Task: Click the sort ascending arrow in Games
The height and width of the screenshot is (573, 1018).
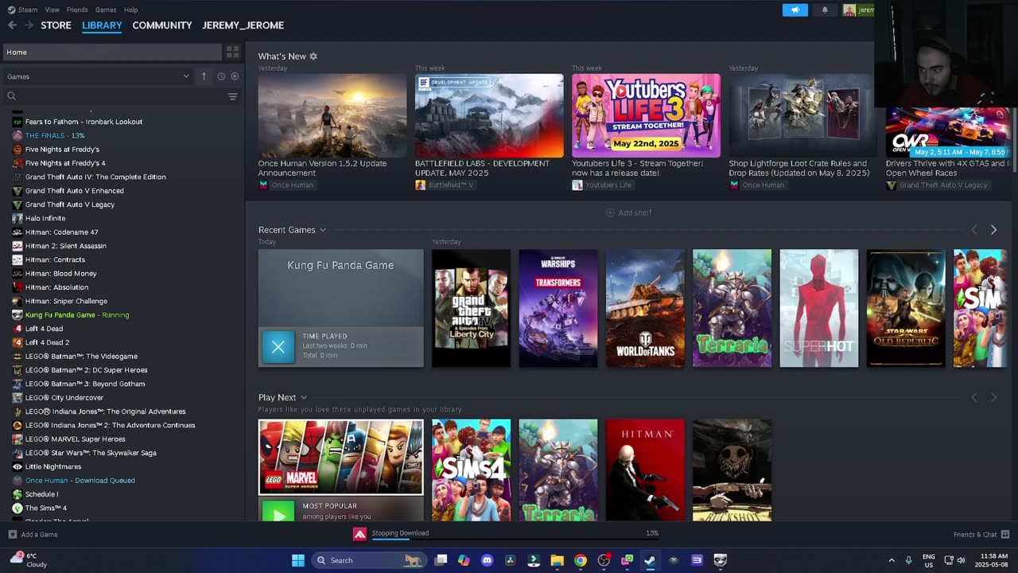Action: pos(204,76)
